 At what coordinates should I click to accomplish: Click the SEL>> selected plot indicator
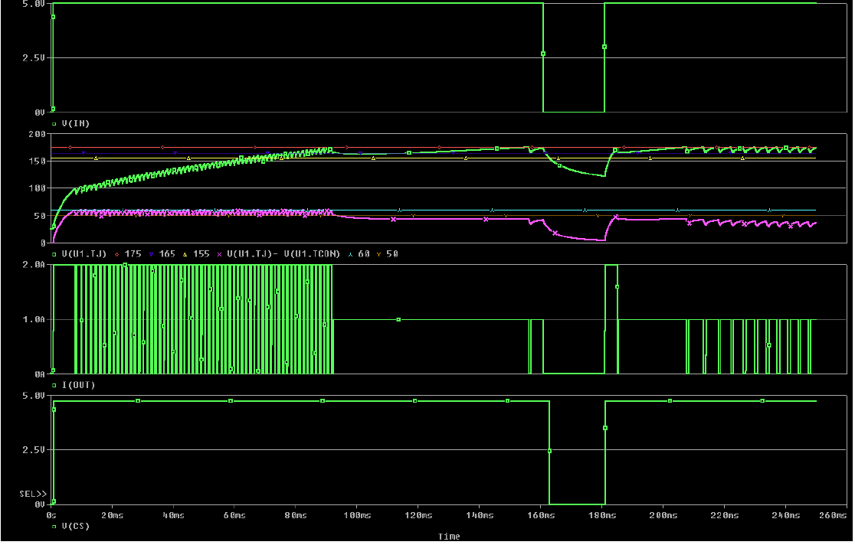tap(33, 494)
